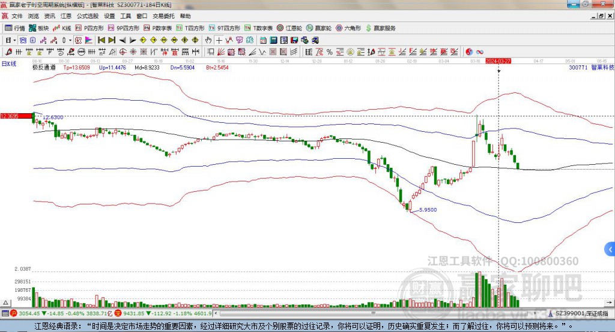Click the highlighted date 2024-03-27 marker
Image resolution: width=615 pixels, height=332 pixels.
(x=498, y=61)
